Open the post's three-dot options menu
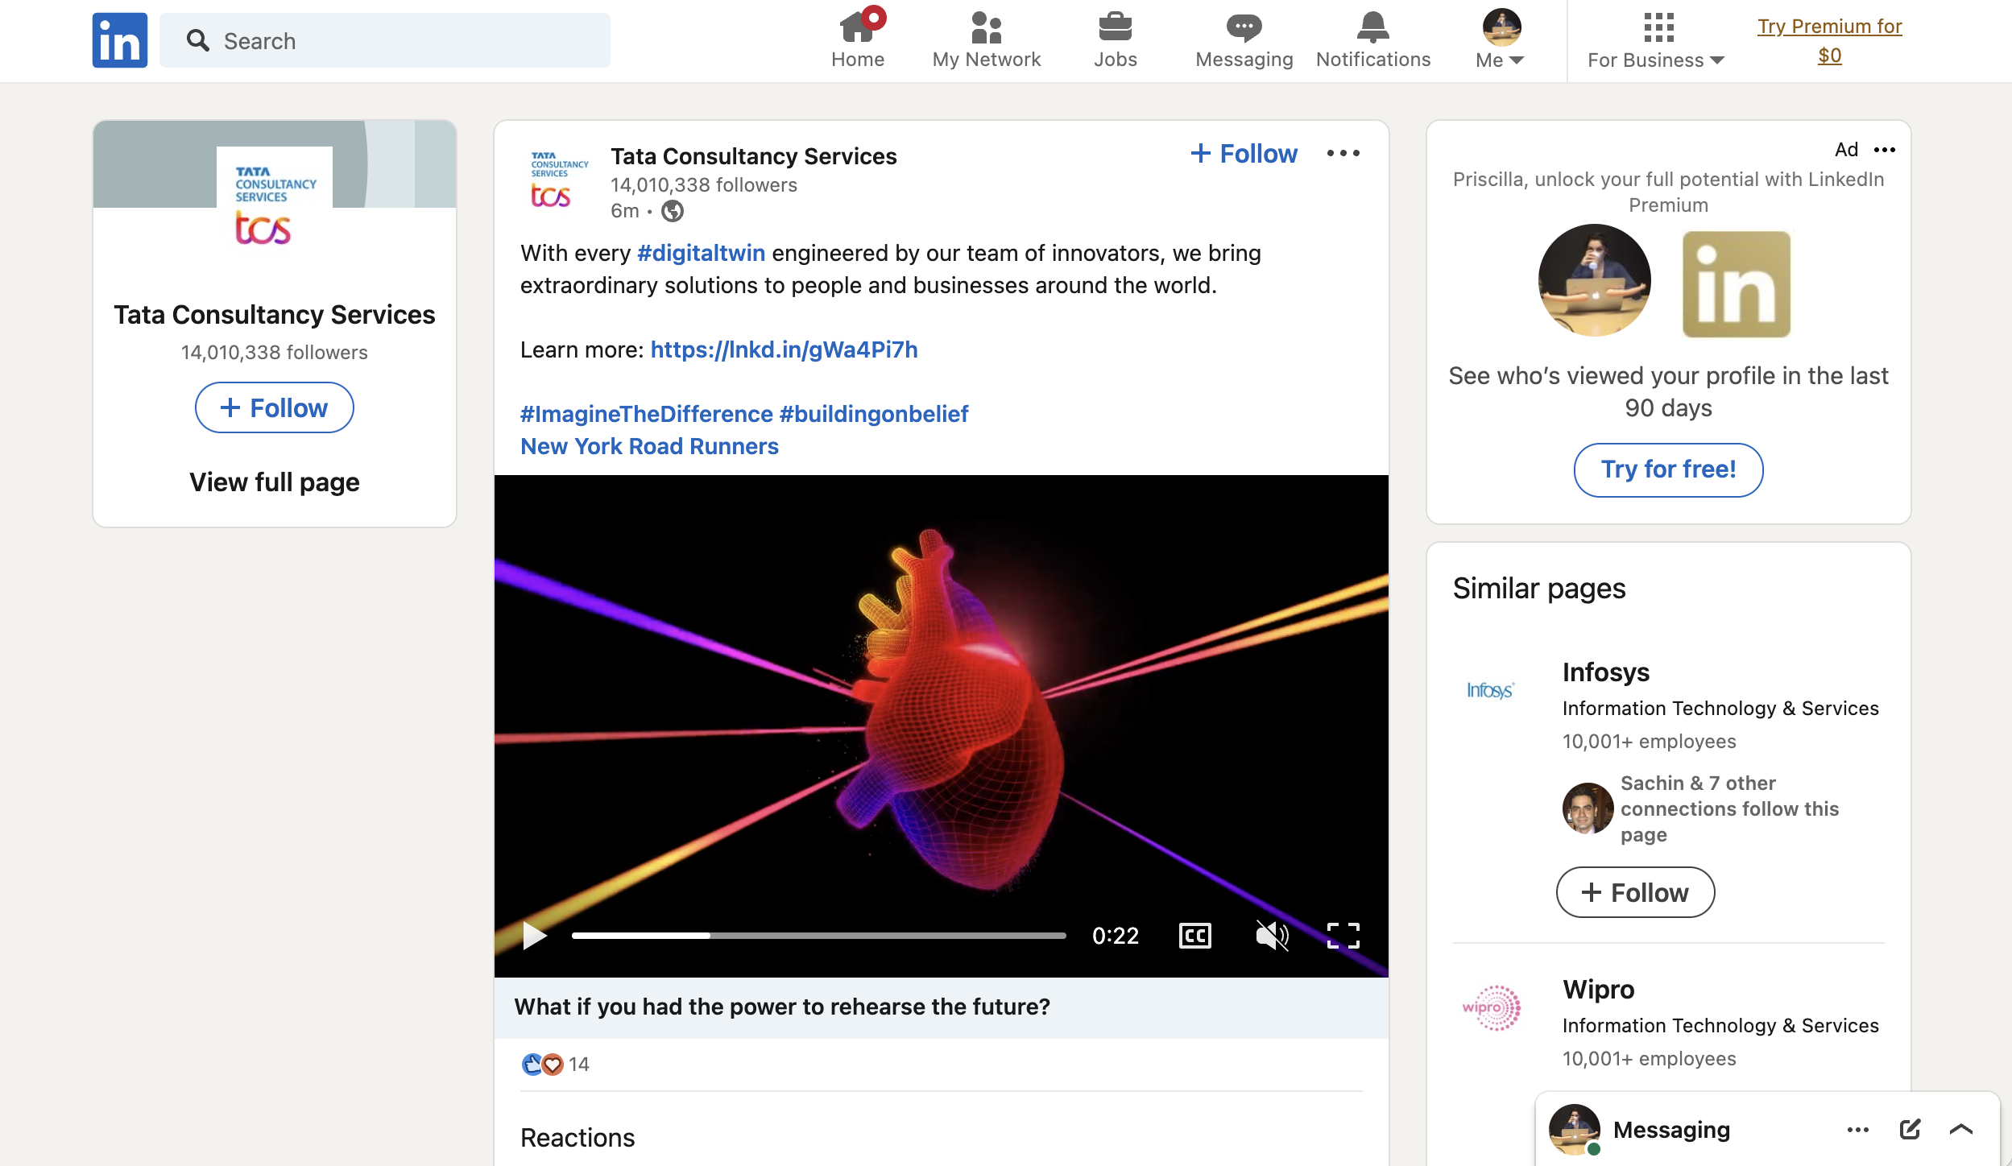 pos(1343,153)
